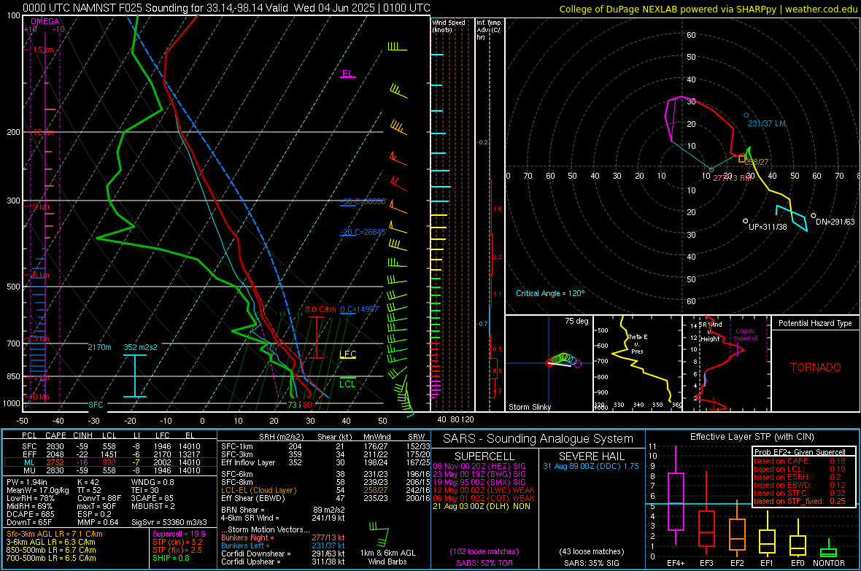
Task: Click the red TORNADO hazard text
Action: (816, 368)
